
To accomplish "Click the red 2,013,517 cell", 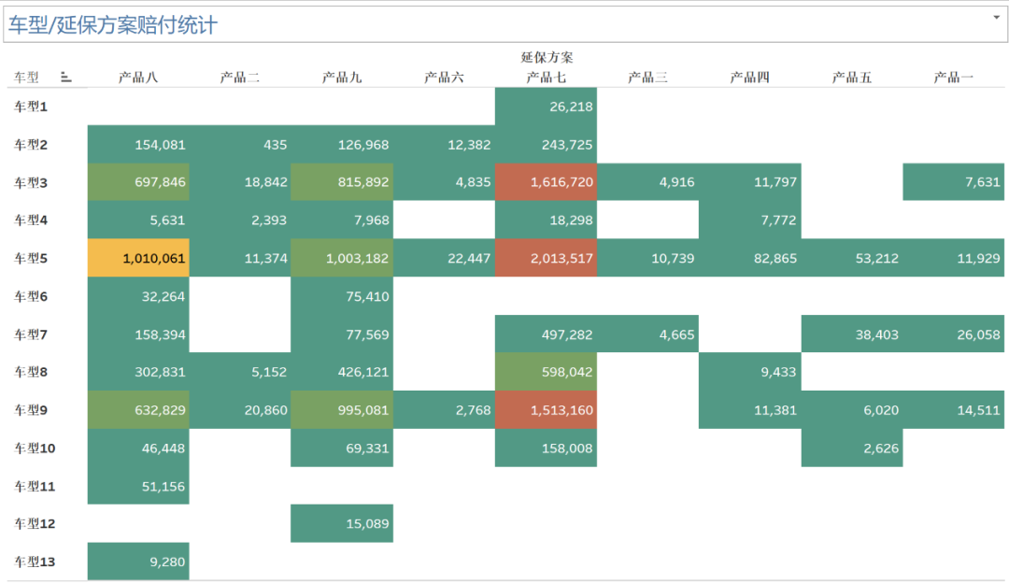I will [x=546, y=258].
